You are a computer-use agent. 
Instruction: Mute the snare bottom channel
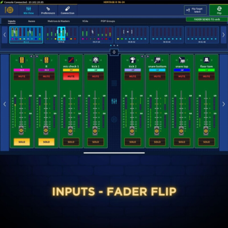(157, 76)
